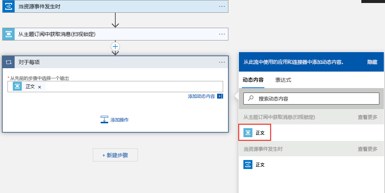Click the 搜索动态内容 search field
The height and width of the screenshot is (193, 385).
coord(311,99)
